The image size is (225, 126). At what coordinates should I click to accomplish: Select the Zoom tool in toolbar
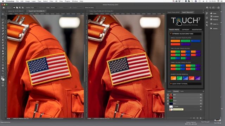3,71
